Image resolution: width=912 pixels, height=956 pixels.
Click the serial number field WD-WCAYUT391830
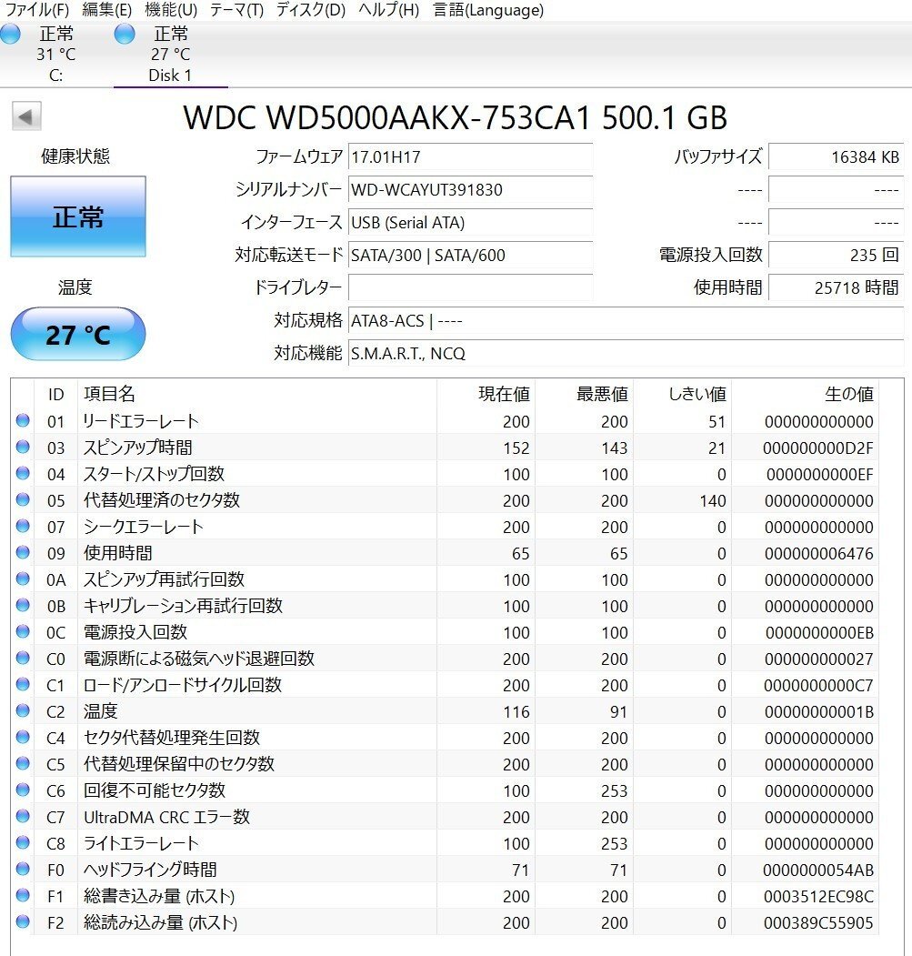[470, 189]
